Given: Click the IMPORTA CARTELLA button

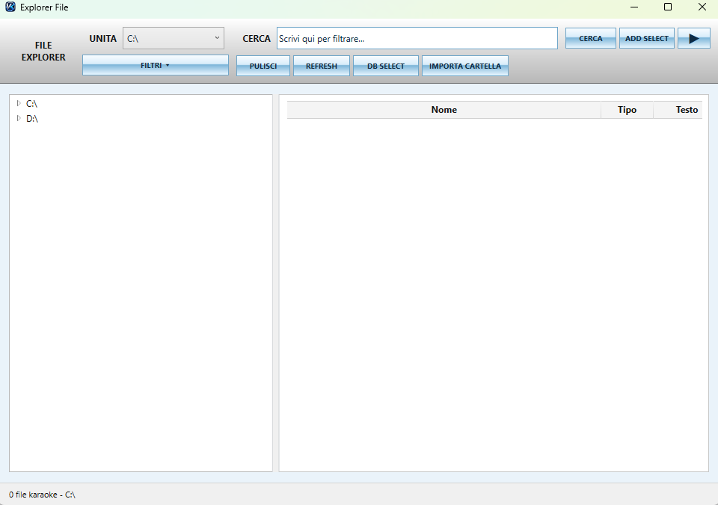Looking at the screenshot, I should coord(465,66).
